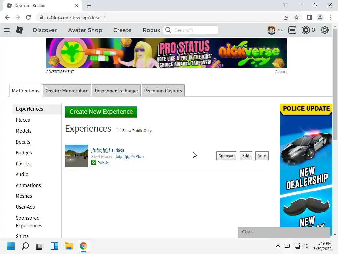Switch to Developer Exchange tab
This screenshot has height=254, width=338.
pyautogui.click(x=116, y=91)
